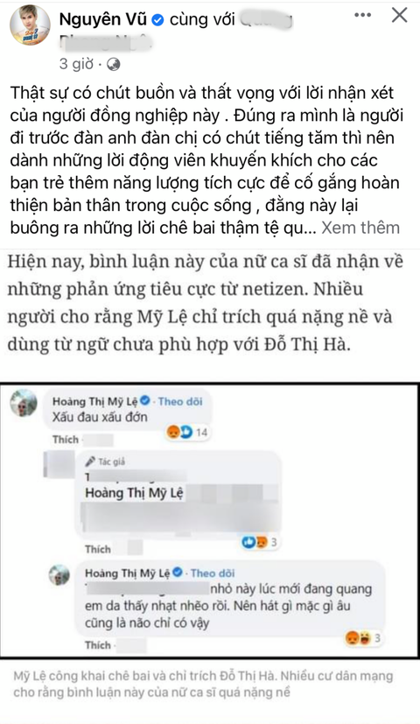Click the 3 giờ timestamp

pos(76,64)
